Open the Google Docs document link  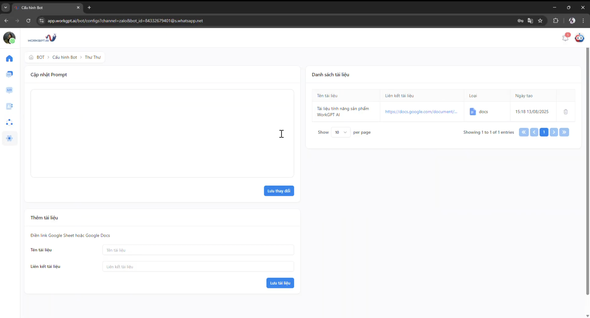pos(421,112)
